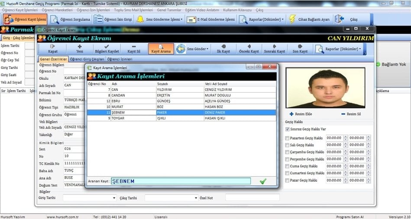
Task: Click Resim Sil button
Action: [x=351, y=114]
